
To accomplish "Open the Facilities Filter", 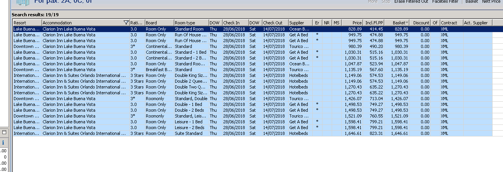I will tap(445, 2).
